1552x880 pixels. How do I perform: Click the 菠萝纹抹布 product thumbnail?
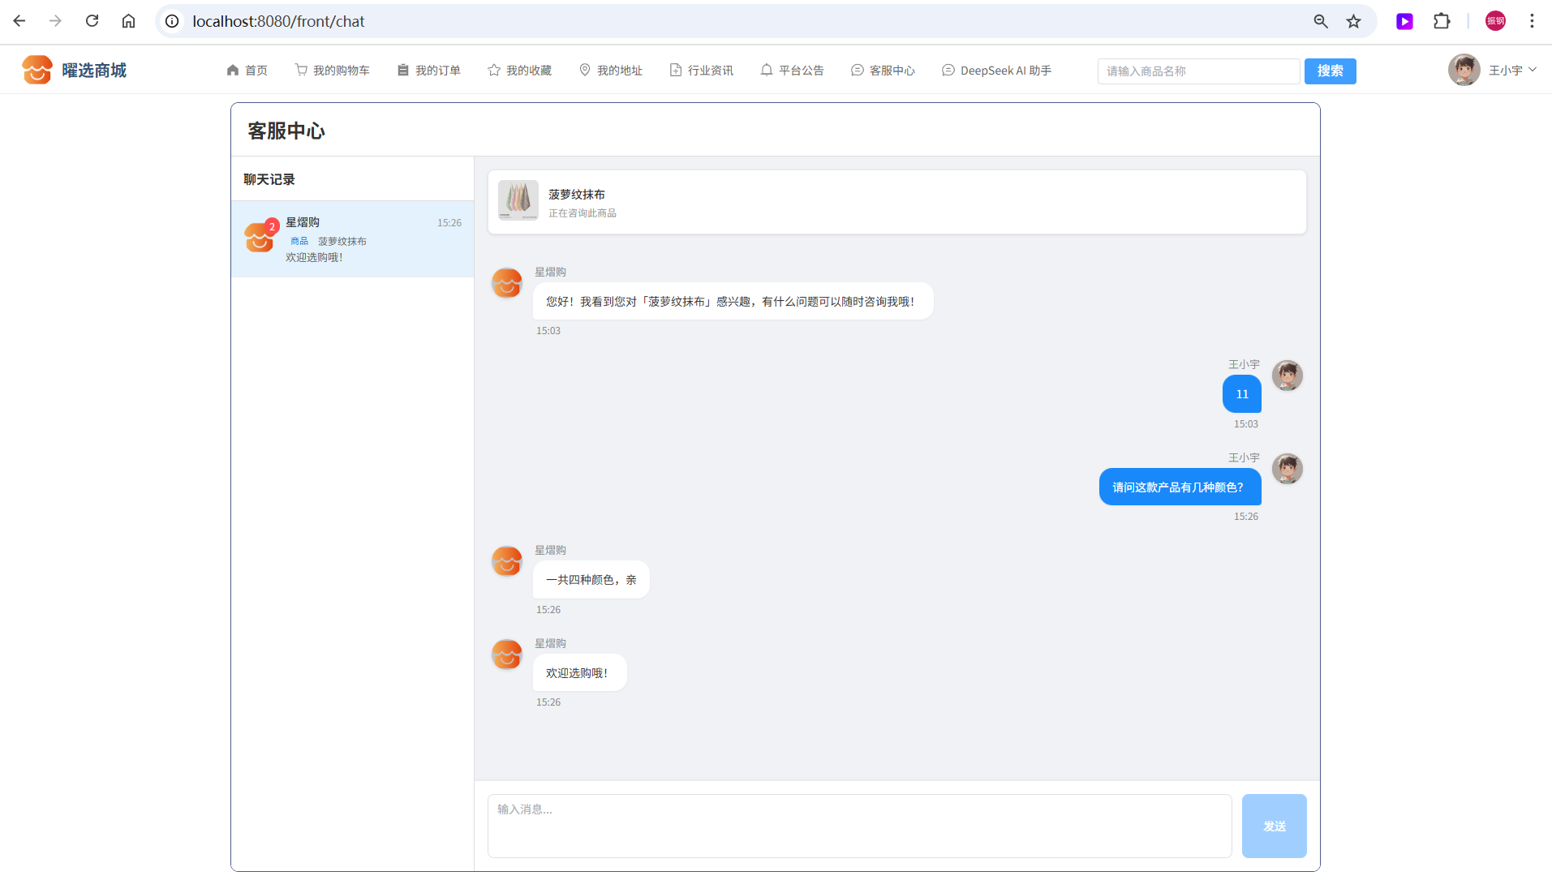pos(518,201)
